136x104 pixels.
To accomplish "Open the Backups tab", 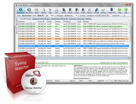I will coord(88,19).
